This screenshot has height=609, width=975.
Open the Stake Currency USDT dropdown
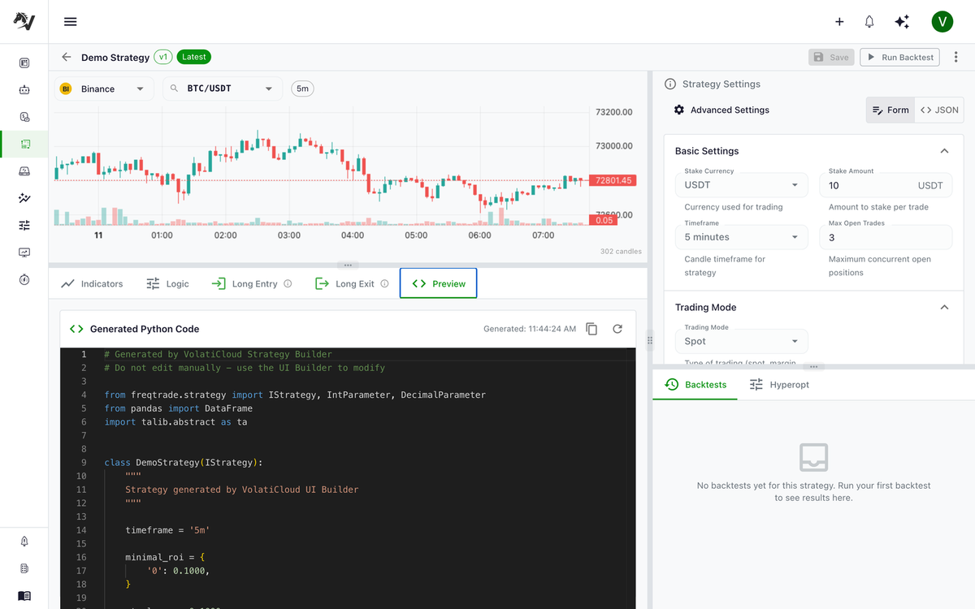[742, 185]
